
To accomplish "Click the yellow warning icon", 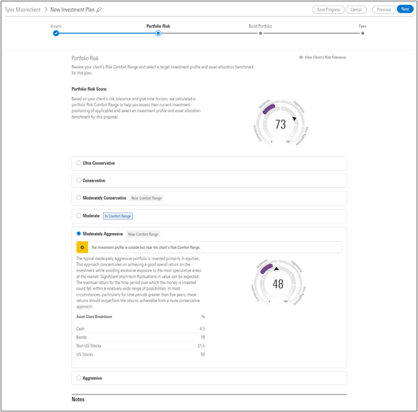I will coord(82,247).
